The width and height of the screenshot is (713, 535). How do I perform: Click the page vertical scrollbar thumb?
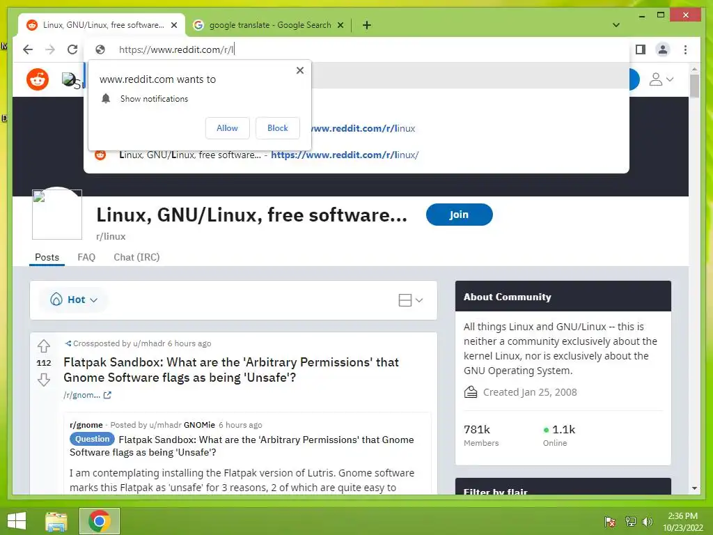point(694,86)
